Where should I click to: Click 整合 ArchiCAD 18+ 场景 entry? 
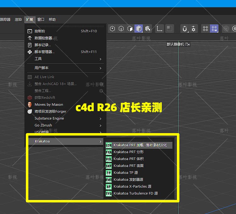click(65, 84)
